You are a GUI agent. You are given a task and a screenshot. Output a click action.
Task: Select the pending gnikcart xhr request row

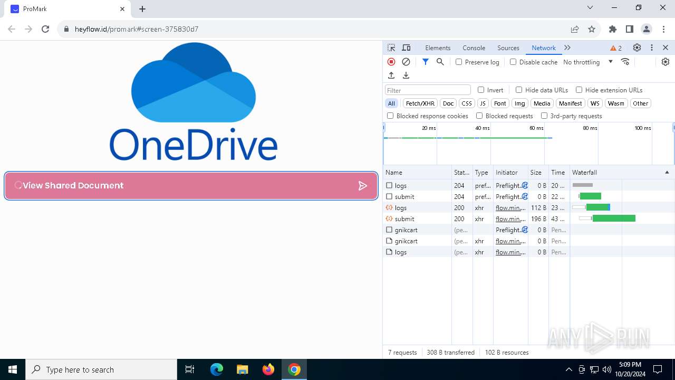tap(529, 241)
